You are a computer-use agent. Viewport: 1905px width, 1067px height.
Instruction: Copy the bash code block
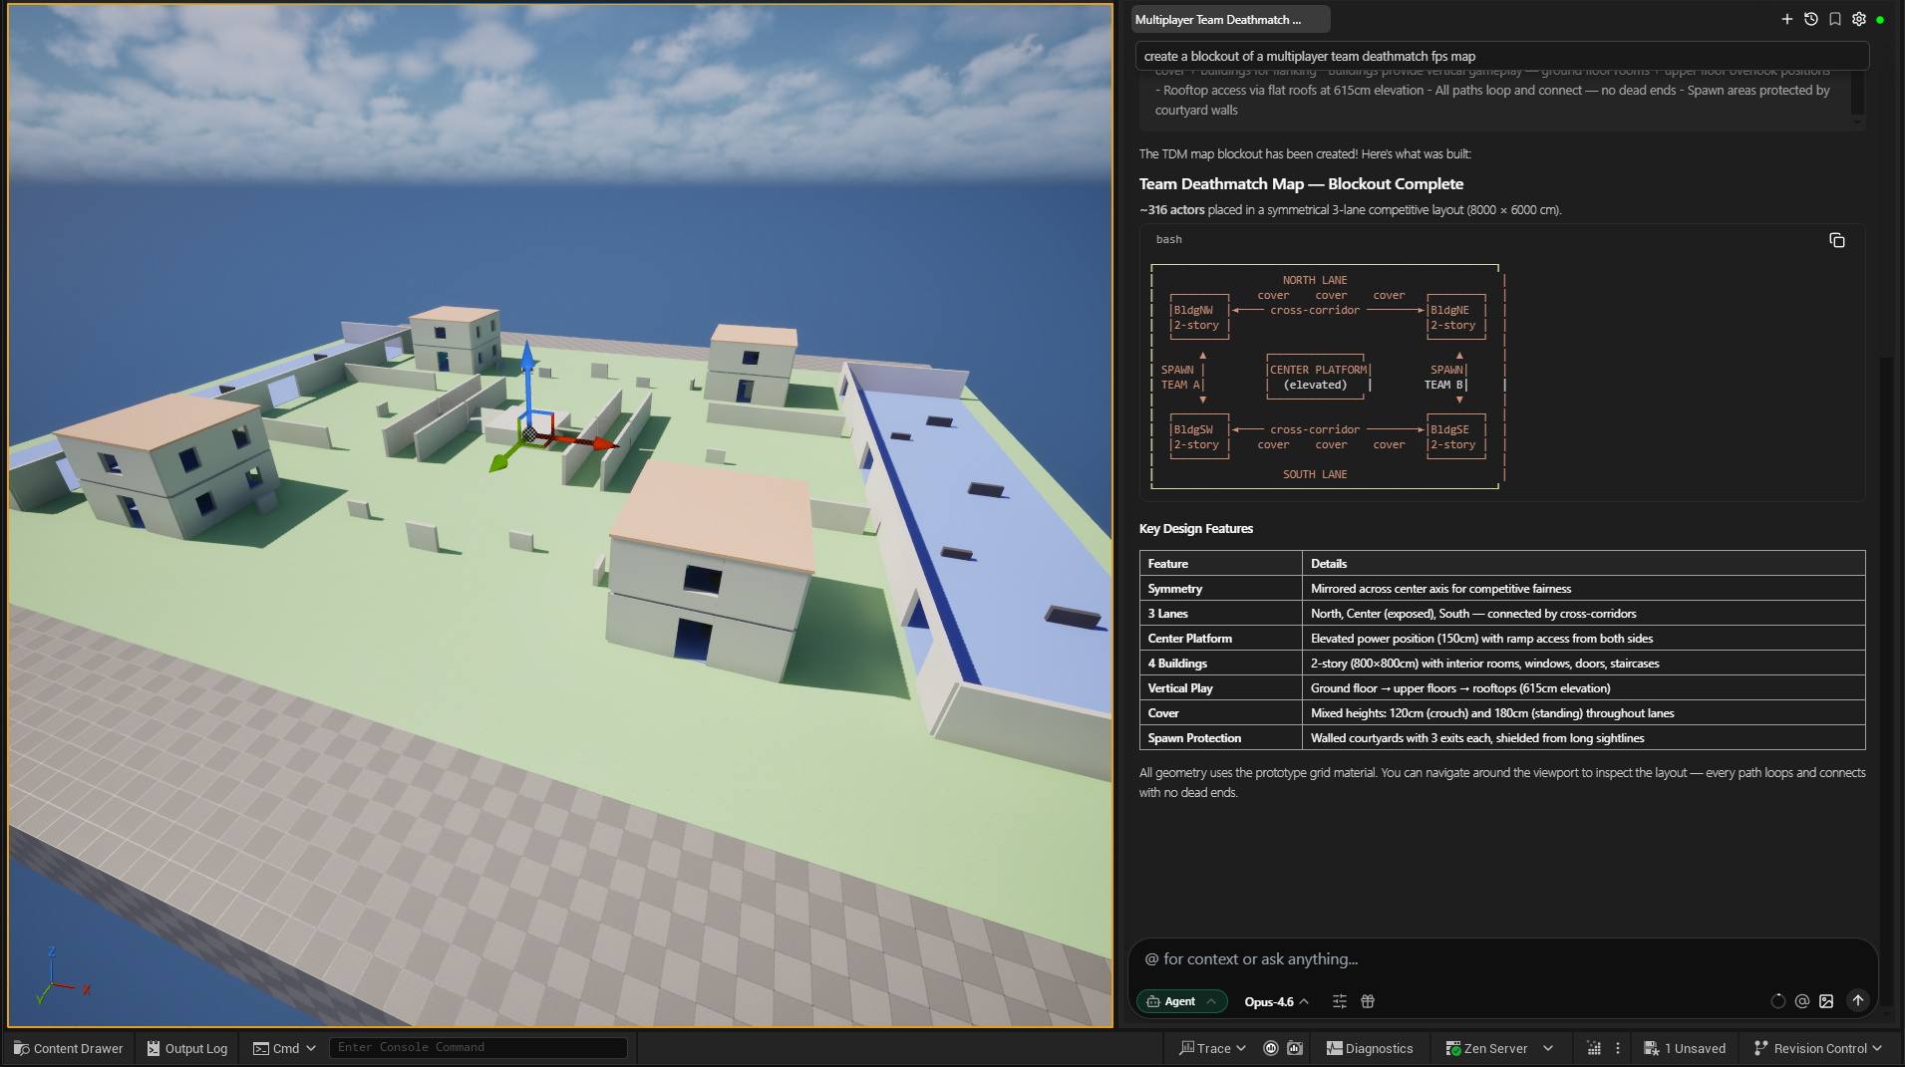(x=1836, y=240)
